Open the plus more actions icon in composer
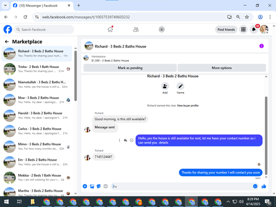The image size is (276, 207). pos(85,186)
